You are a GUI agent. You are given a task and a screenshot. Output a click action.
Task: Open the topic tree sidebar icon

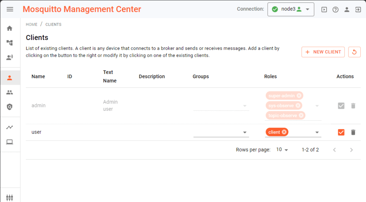(10, 42)
